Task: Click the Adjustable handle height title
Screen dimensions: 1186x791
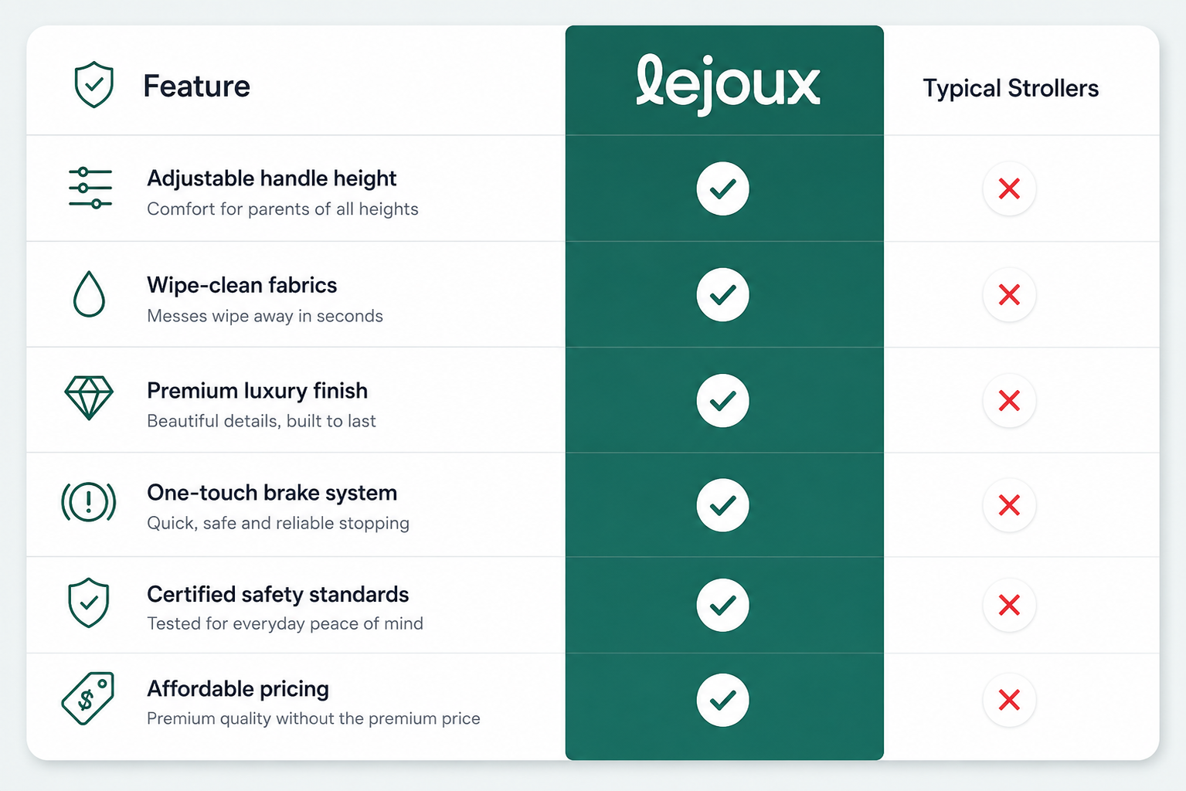Action: [x=271, y=178]
